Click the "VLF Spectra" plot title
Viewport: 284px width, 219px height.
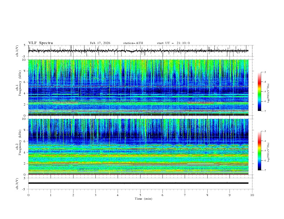(41, 43)
